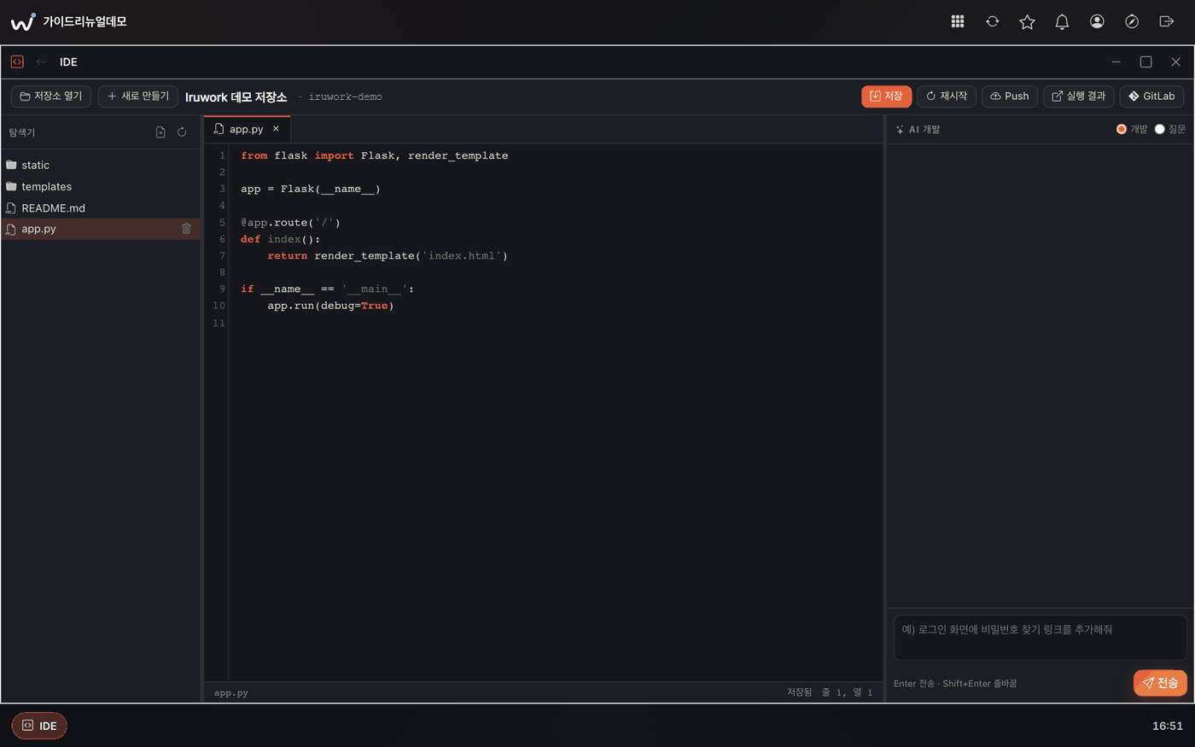Click the logout icon

(1167, 21)
